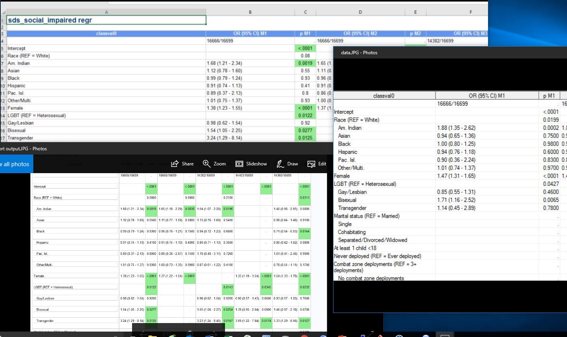Screen dimensions: 567x337
Task: Click cell A1 containing sds_social_impaired regr
Action: tap(106, 20)
